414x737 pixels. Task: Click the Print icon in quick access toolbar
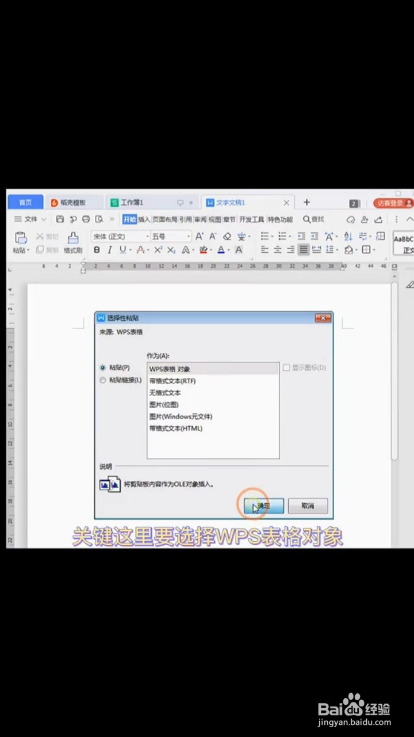[x=86, y=219]
